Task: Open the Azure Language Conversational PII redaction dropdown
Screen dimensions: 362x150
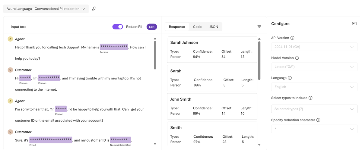Action: (46, 9)
